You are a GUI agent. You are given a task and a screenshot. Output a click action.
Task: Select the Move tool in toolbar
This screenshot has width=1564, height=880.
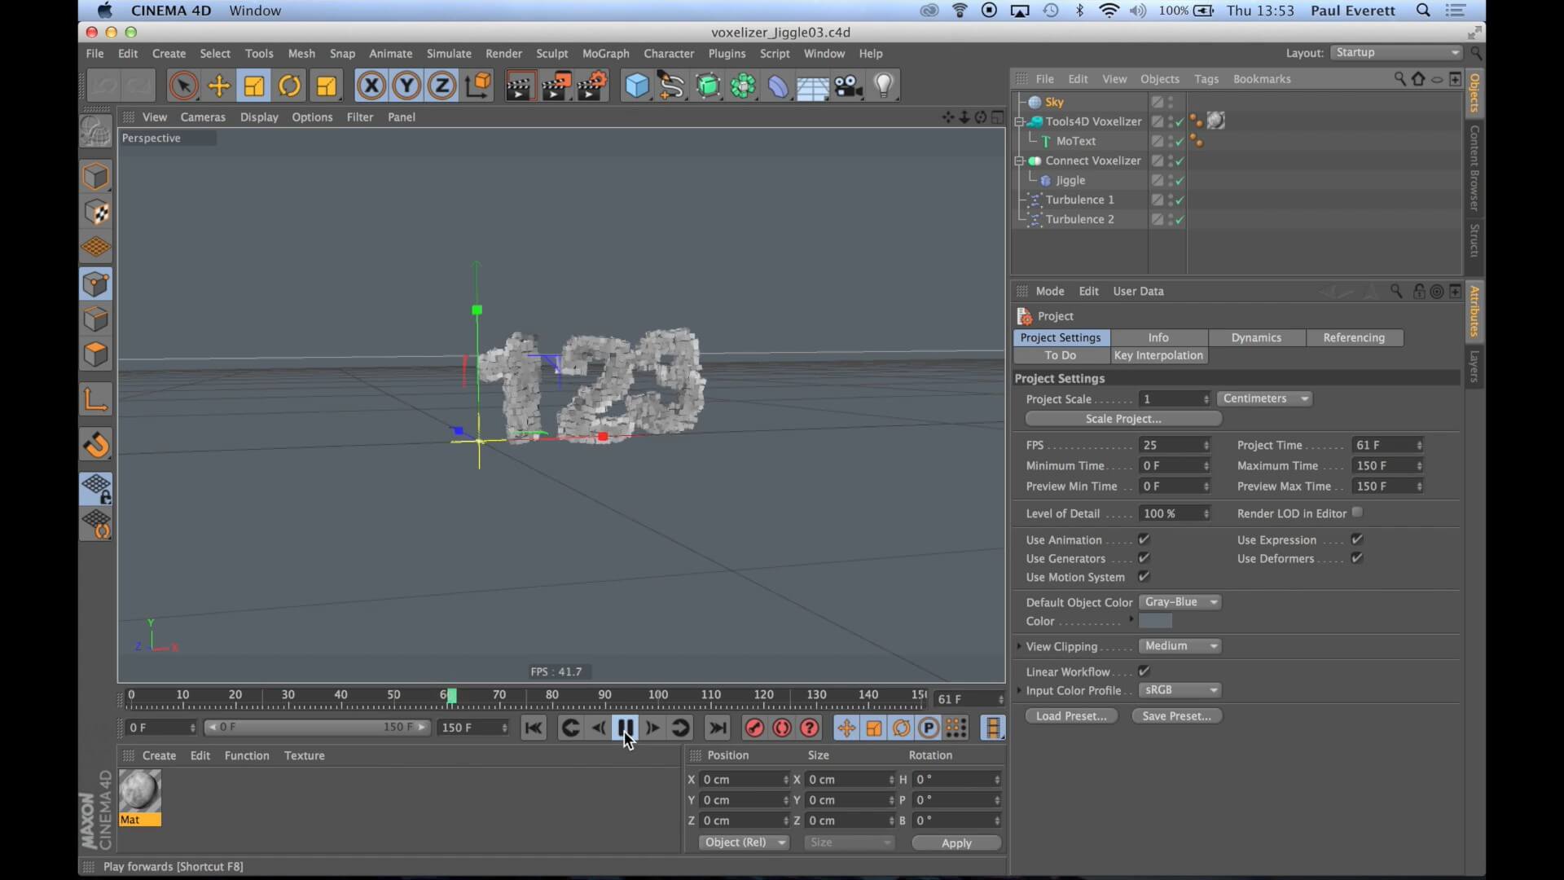point(218,86)
